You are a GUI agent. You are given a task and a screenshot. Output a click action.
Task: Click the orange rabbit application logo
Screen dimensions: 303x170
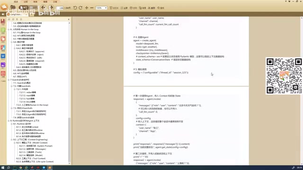4,7
